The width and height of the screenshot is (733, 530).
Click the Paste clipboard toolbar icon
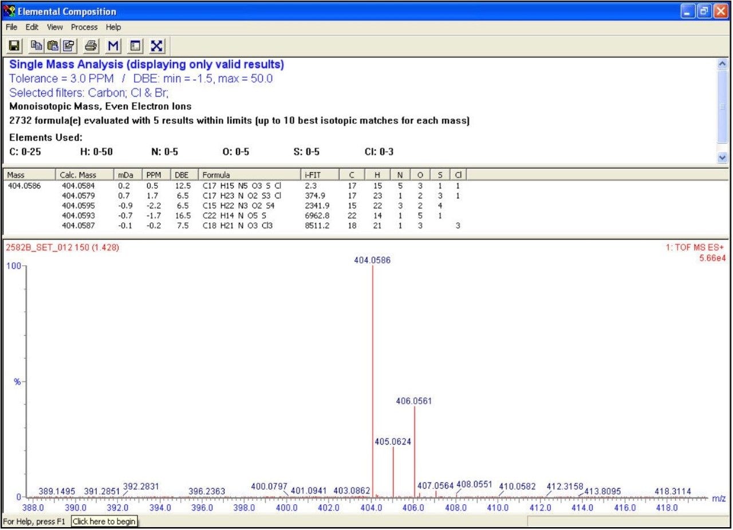(53, 45)
